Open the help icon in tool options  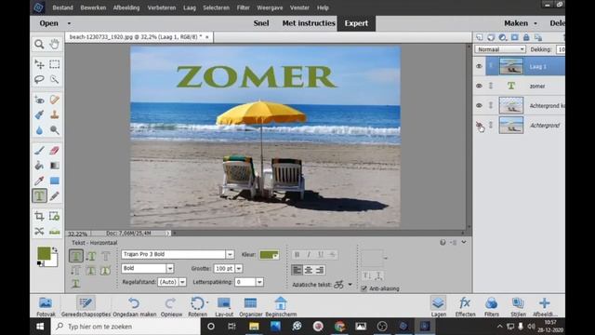pyautogui.click(x=443, y=242)
